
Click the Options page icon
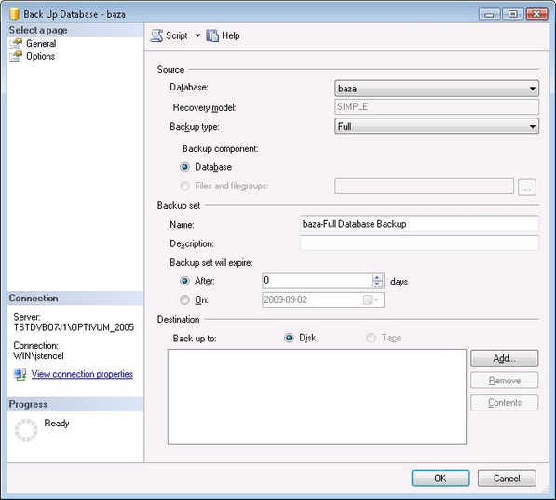[x=16, y=57]
